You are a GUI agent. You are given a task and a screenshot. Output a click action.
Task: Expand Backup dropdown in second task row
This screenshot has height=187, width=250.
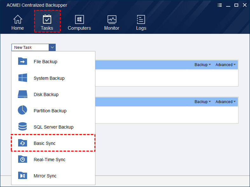point(203,101)
